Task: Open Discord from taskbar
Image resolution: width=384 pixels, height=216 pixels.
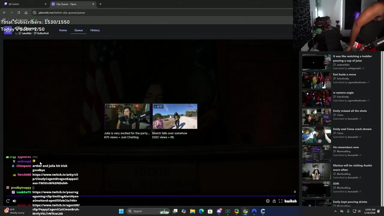Action: pos(219,211)
